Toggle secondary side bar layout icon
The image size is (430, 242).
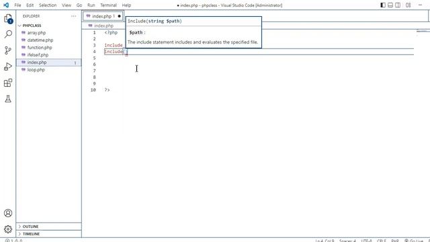pos(398,5)
